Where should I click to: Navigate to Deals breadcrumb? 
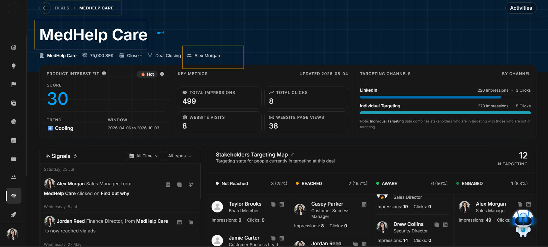tap(62, 8)
